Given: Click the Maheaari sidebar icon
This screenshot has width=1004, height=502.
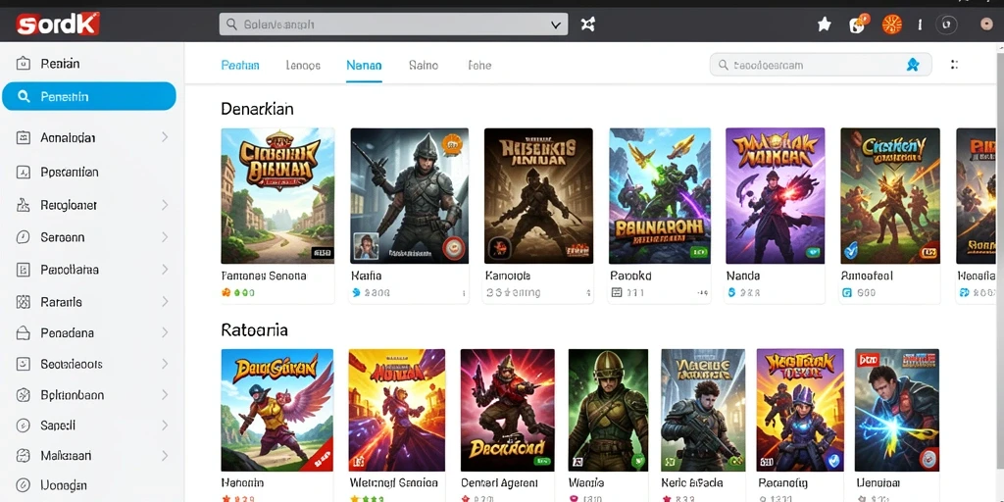Looking at the screenshot, I should [24, 456].
